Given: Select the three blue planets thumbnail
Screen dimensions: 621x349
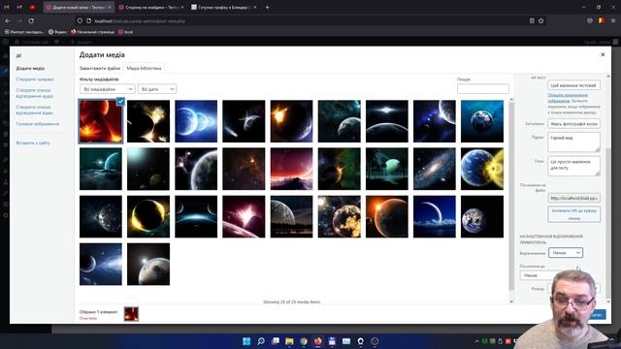Looking at the screenshot, I should click(196, 121).
